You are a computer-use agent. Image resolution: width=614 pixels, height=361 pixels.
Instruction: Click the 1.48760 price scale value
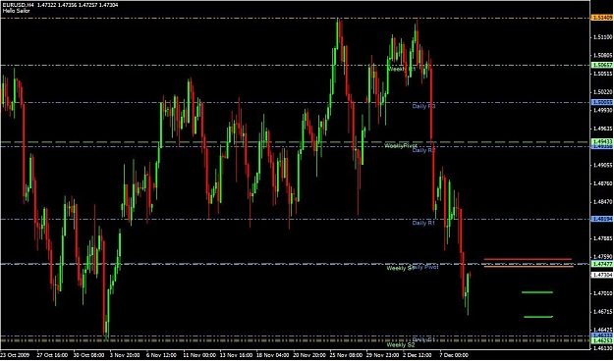(603, 183)
